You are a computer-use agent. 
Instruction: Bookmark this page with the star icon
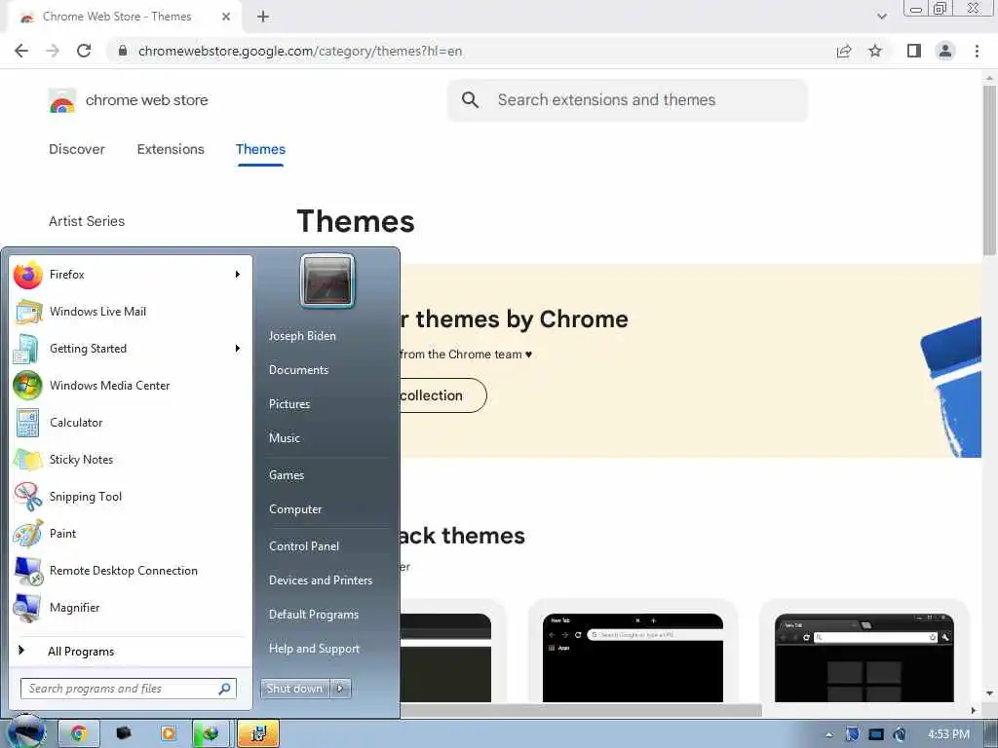click(x=875, y=51)
